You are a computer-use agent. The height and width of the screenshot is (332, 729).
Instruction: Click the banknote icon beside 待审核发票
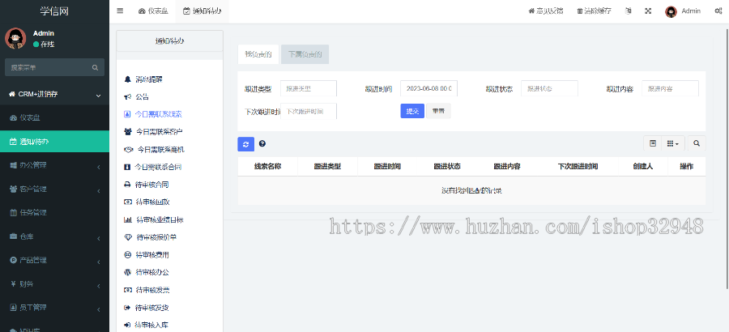(x=127, y=290)
